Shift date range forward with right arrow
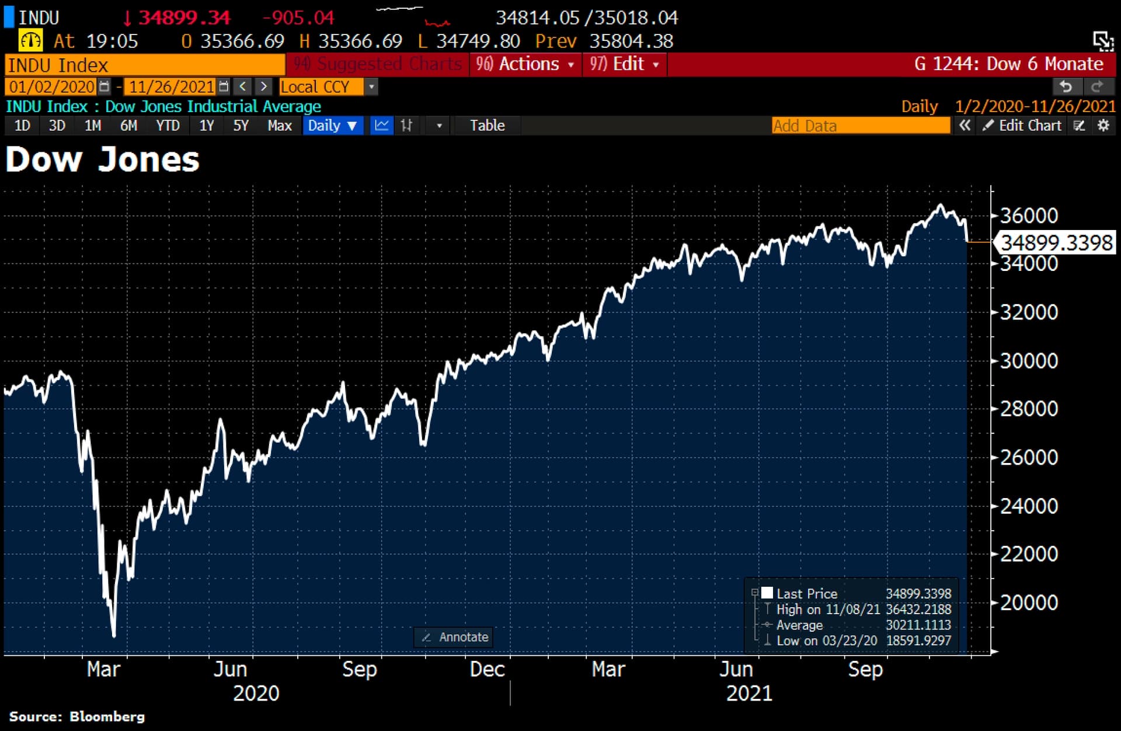The width and height of the screenshot is (1121, 731). [x=263, y=87]
